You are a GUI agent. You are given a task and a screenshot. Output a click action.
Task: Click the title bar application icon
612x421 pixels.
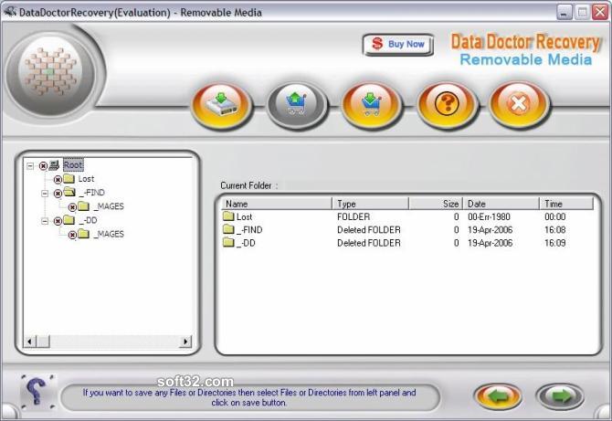click(x=10, y=12)
